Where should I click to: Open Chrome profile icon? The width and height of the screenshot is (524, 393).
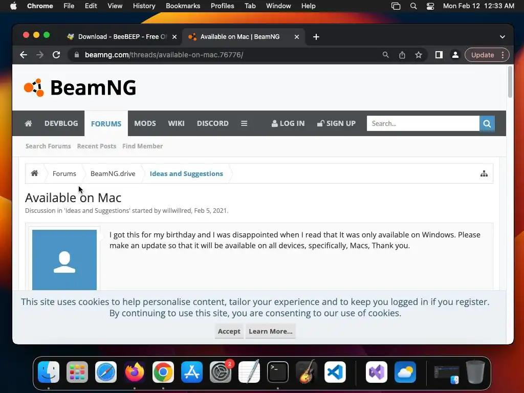coord(455,55)
